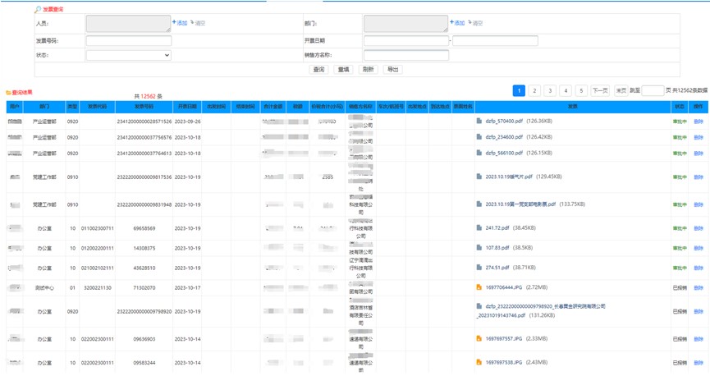The image size is (710, 376).
Task: Click invoice code 3200221130
Action: 98,287
